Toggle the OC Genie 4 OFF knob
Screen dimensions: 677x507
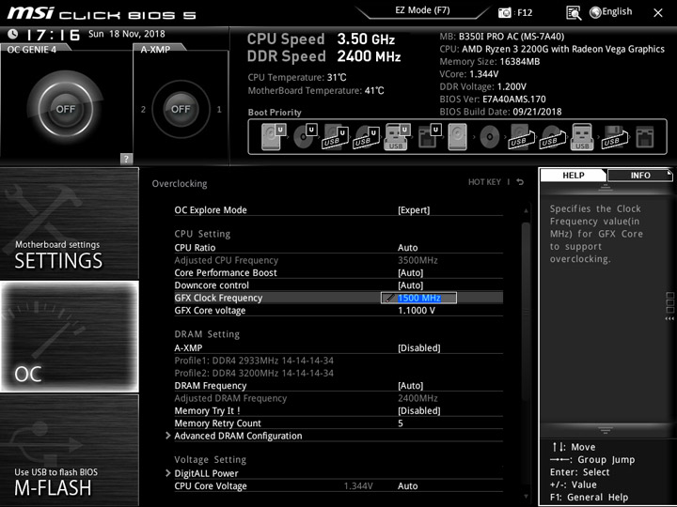pos(65,109)
